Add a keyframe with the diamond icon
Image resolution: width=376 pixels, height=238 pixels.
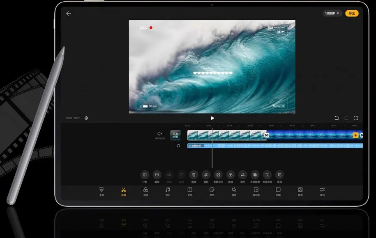click(86, 118)
